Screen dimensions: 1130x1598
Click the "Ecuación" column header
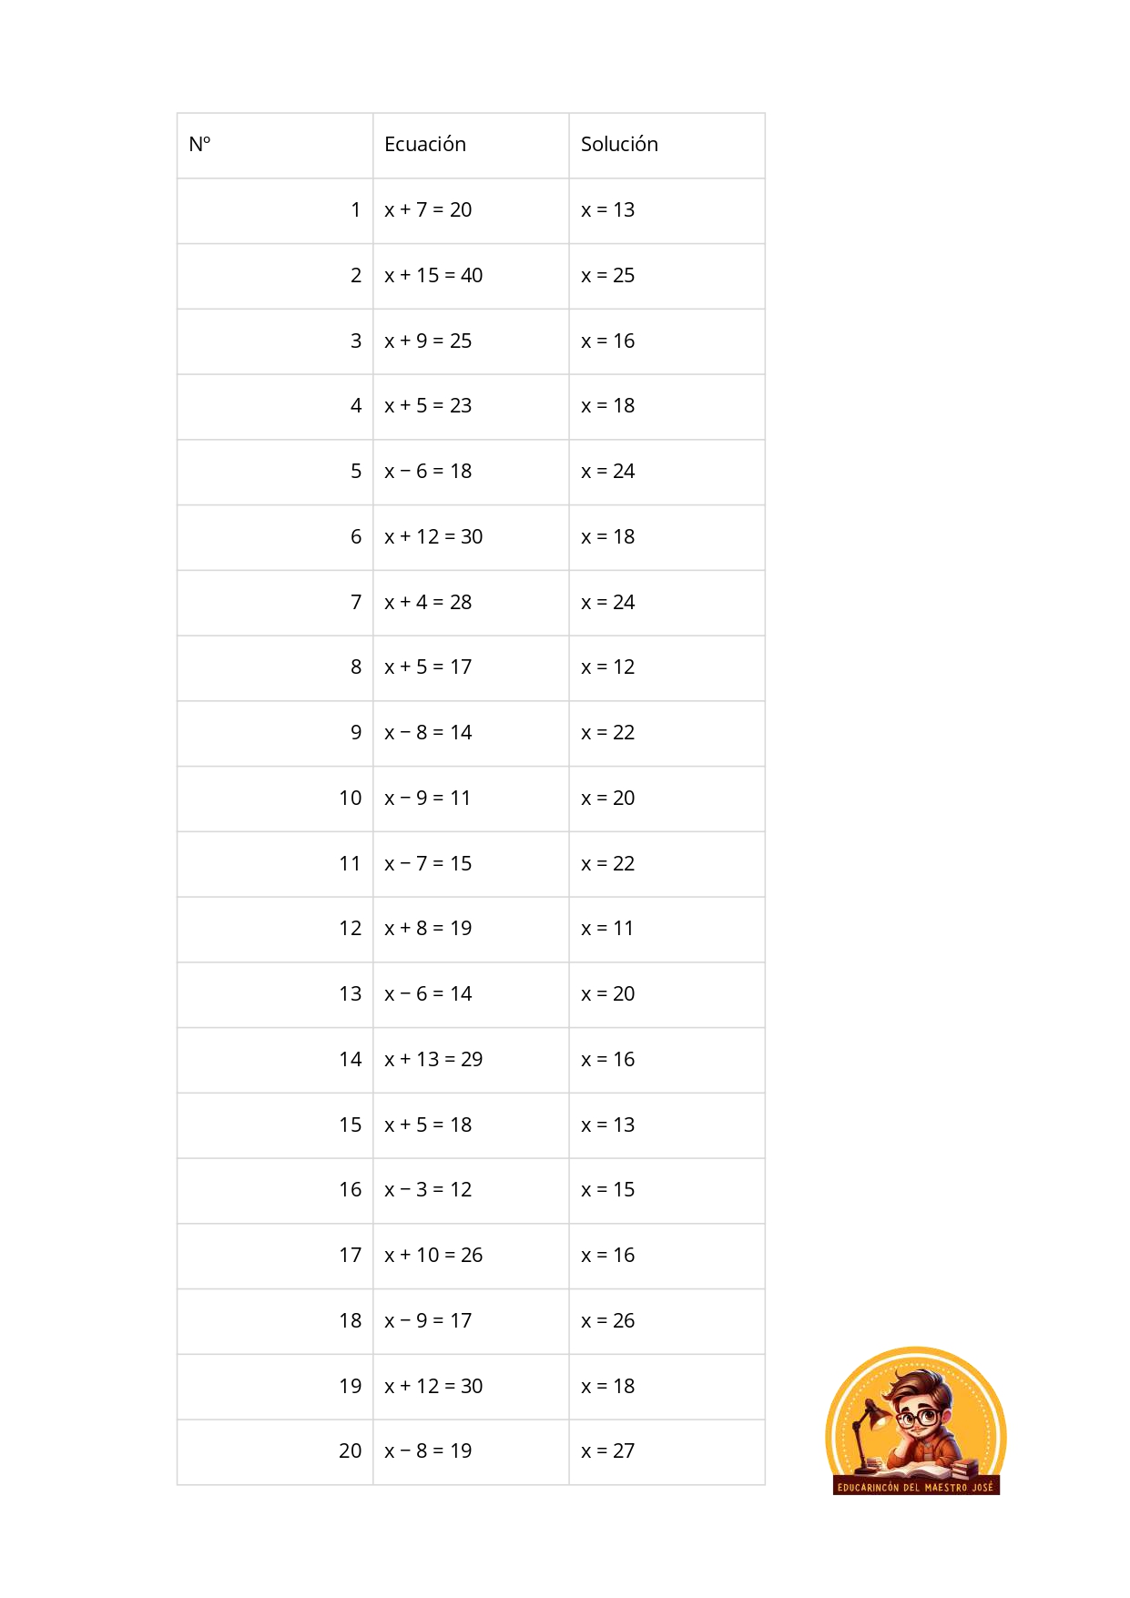click(x=425, y=145)
